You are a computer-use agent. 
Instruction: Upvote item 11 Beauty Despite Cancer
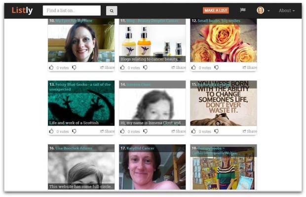[122, 67]
